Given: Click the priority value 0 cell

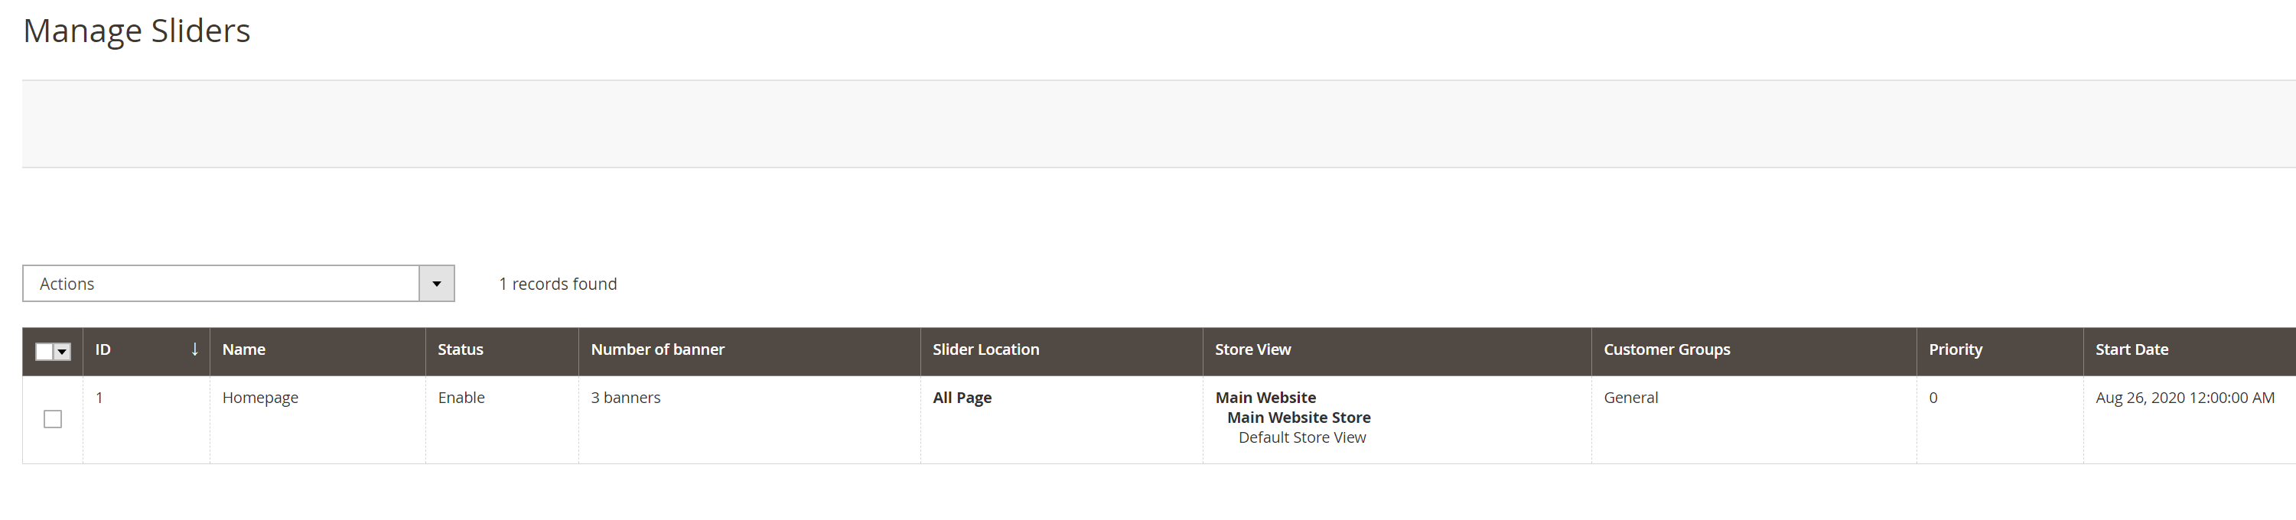Looking at the screenshot, I should coord(1999,419).
